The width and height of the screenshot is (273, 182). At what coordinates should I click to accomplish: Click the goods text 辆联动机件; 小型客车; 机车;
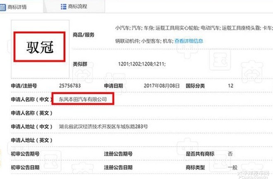(x=144, y=41)
